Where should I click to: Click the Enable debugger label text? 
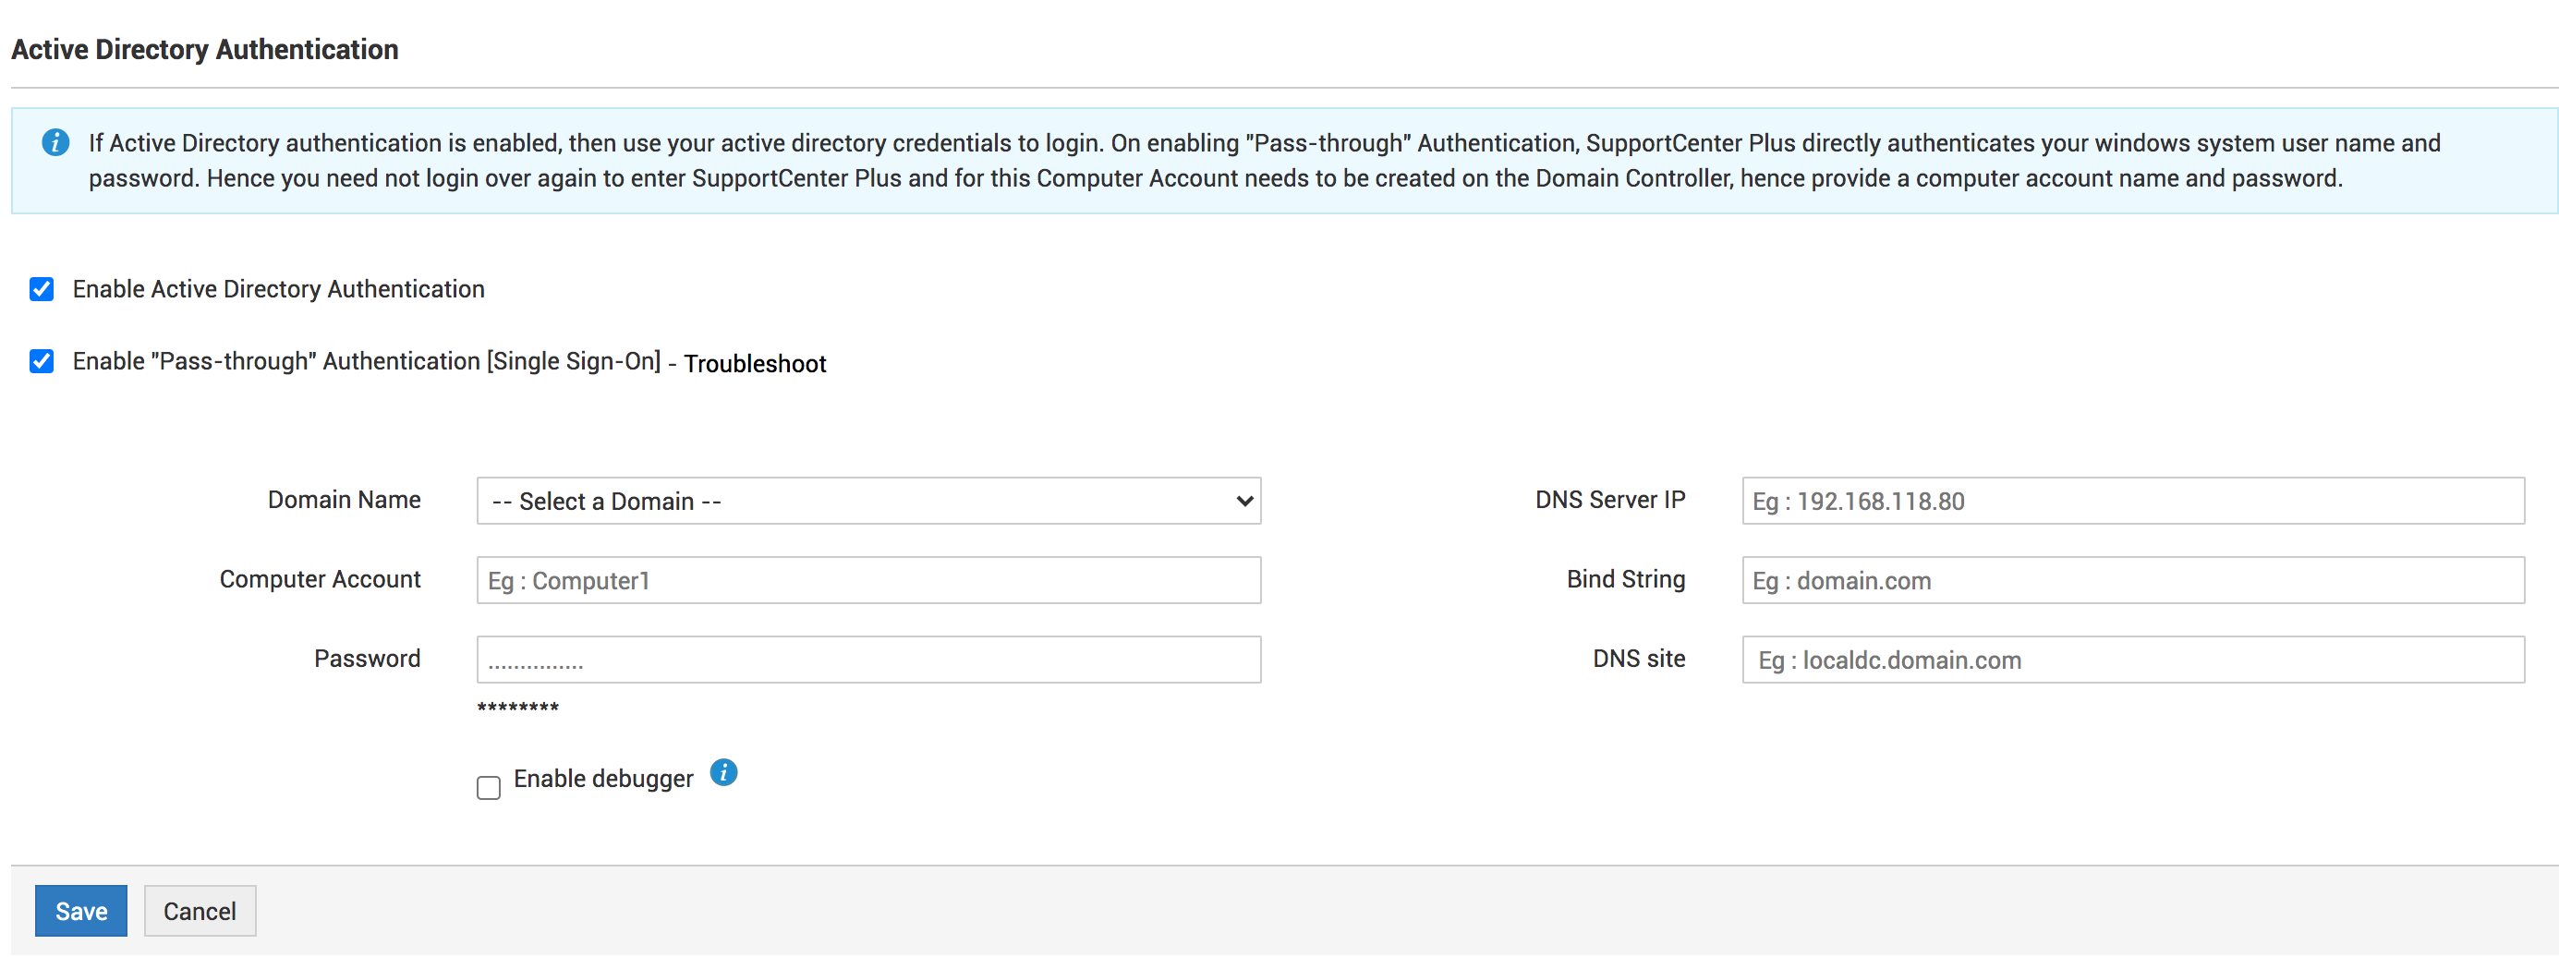[603, 779]
